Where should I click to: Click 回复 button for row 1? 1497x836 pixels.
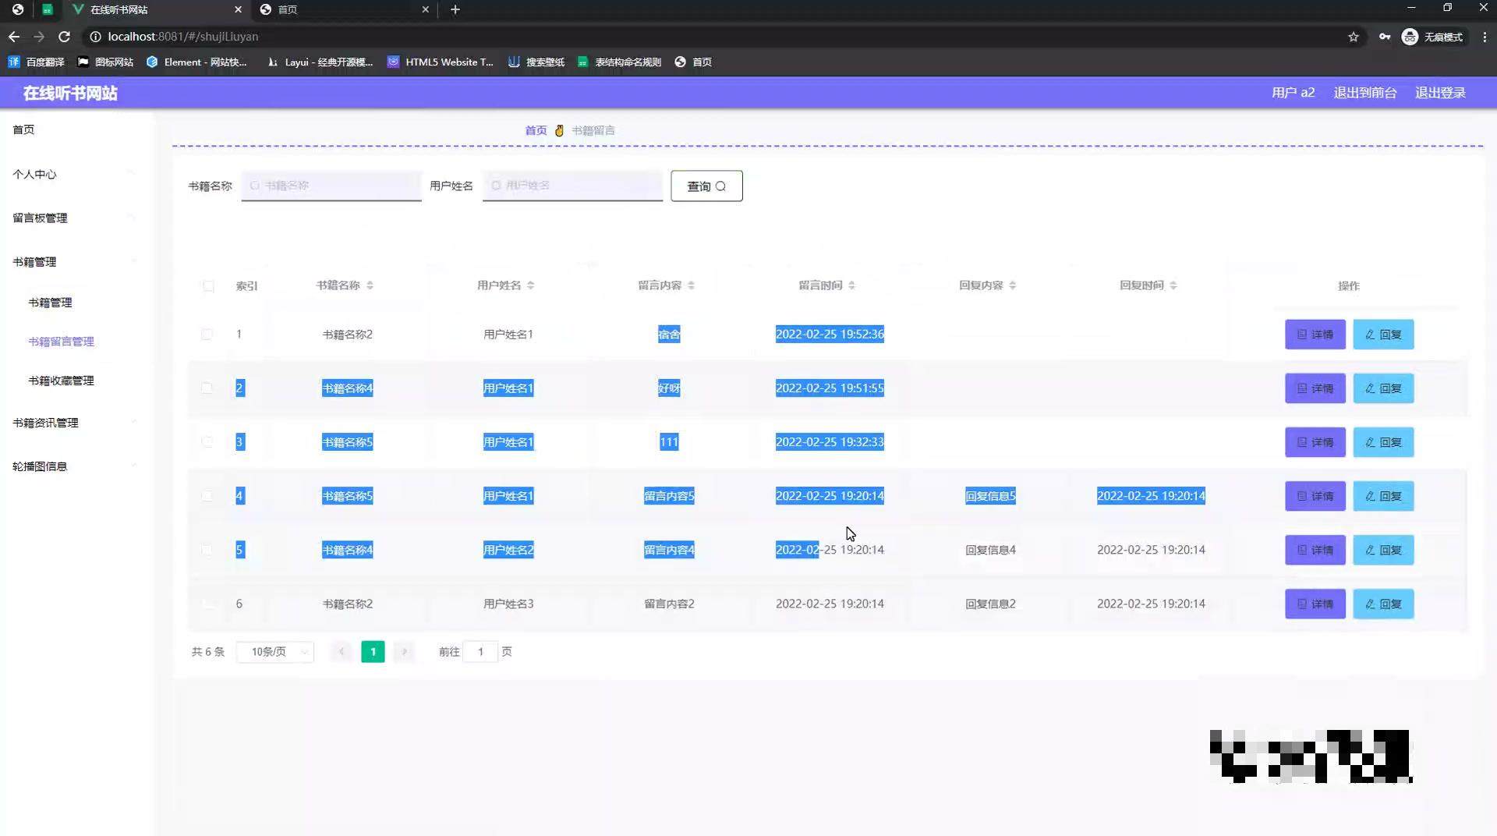point(1383,335)
